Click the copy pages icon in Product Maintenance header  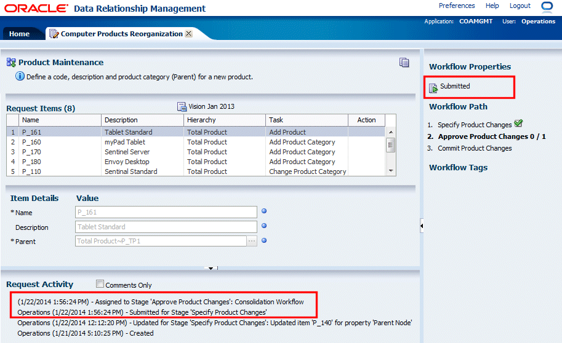[x=404, y=63]
